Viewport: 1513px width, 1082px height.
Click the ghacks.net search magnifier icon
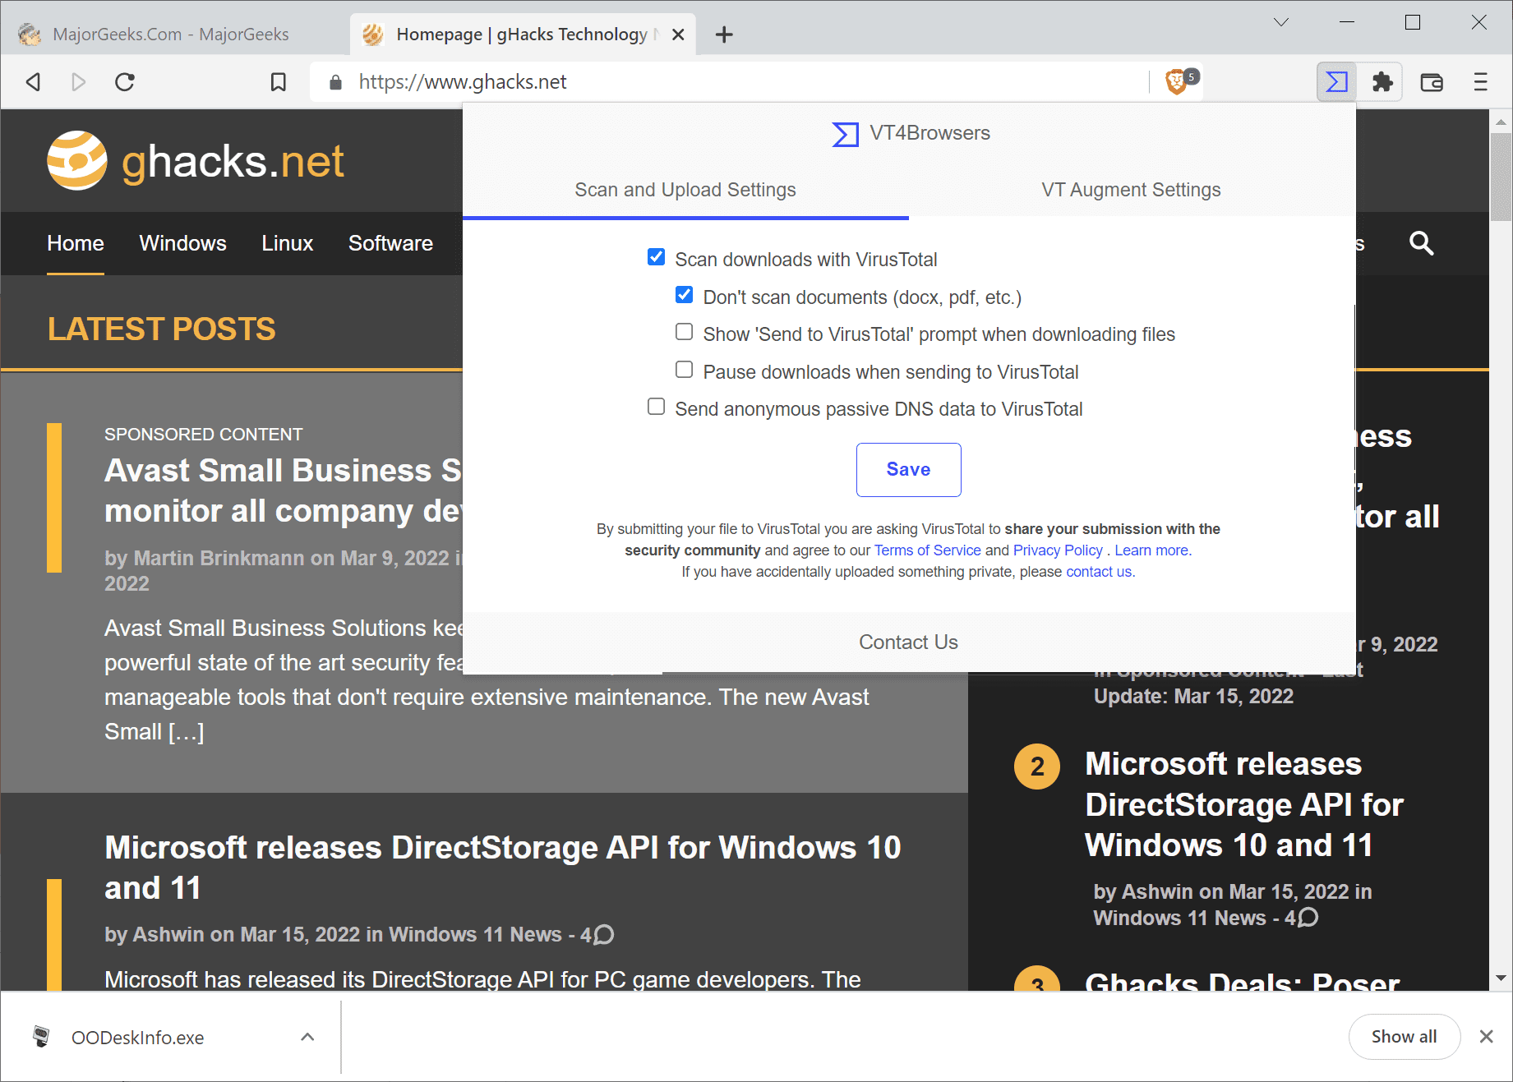tap(1421, 243)
